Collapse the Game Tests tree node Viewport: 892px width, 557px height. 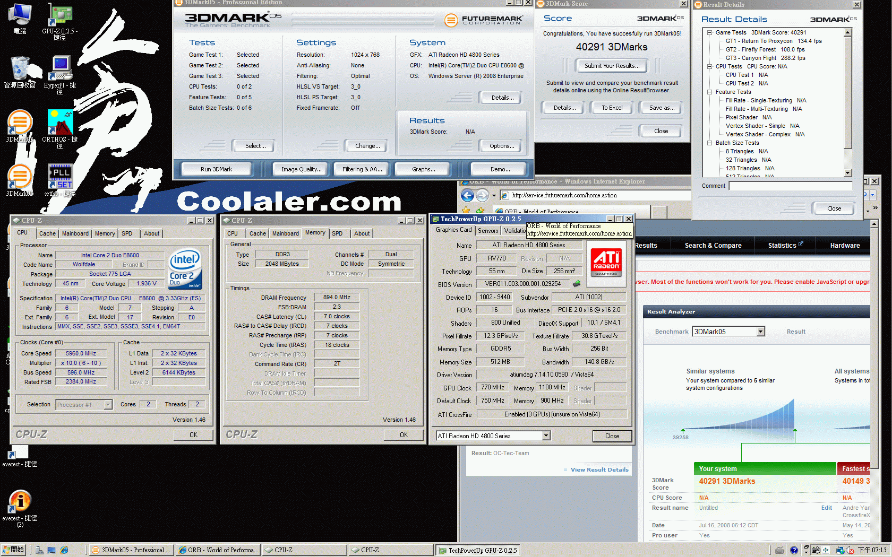pyautogui.click(x=709, y=32)
